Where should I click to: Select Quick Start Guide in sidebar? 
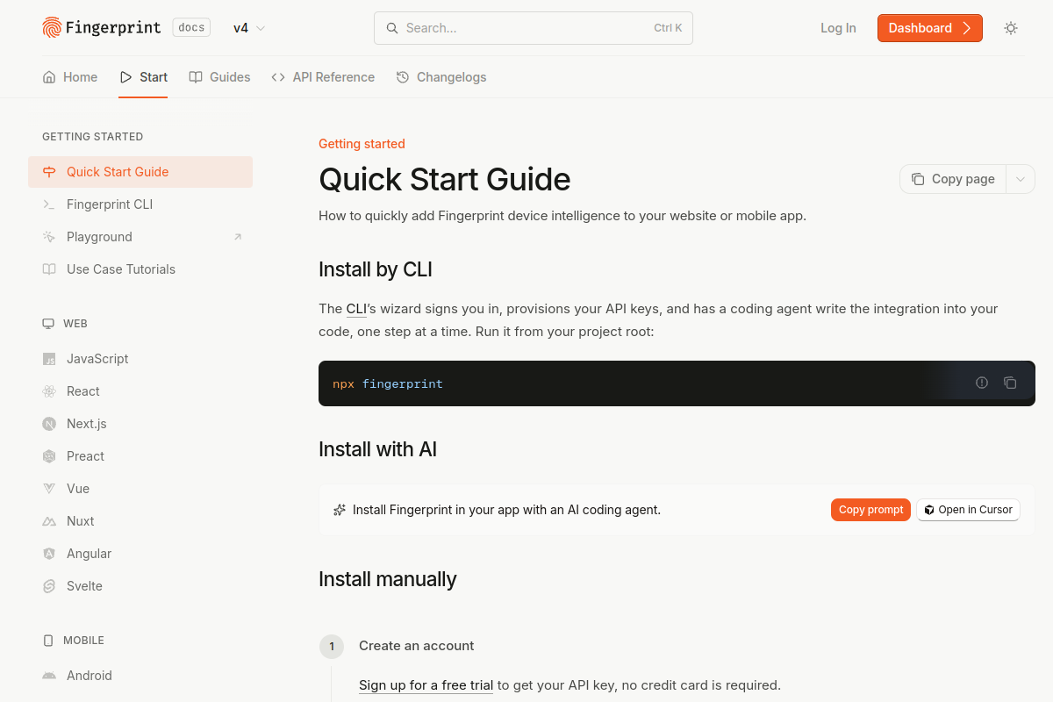tap(140, 172)
